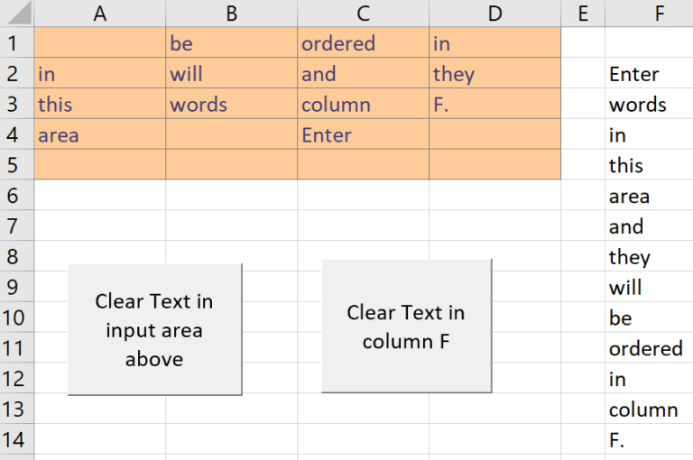Click the Clear Text in input area button

[154, 329]
